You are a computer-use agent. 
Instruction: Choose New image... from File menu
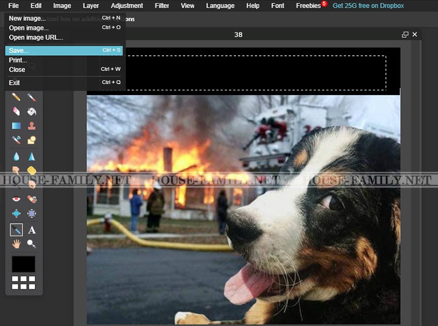click(65, 18)
